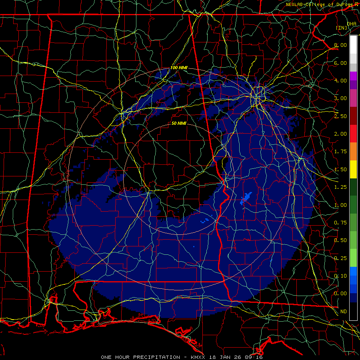
Task: Select the magenta legend swatch near 4.00
Action: pos(353,76)
